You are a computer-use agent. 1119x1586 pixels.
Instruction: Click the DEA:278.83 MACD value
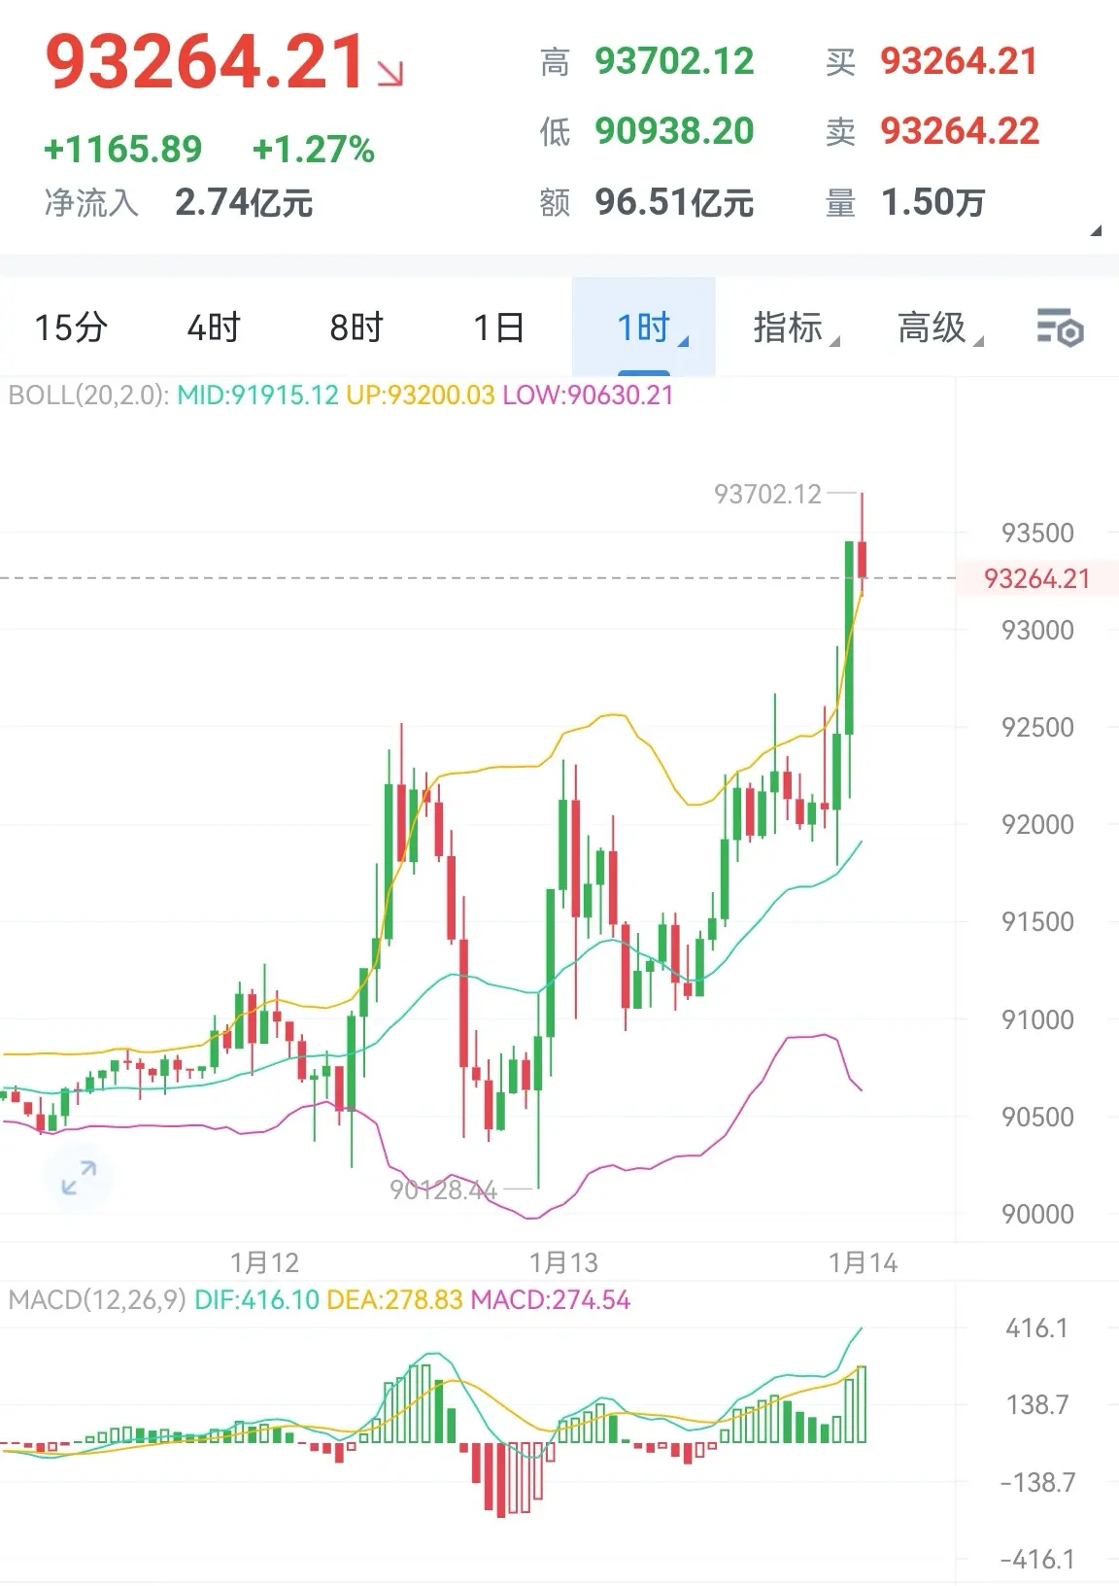[394, 1300]
